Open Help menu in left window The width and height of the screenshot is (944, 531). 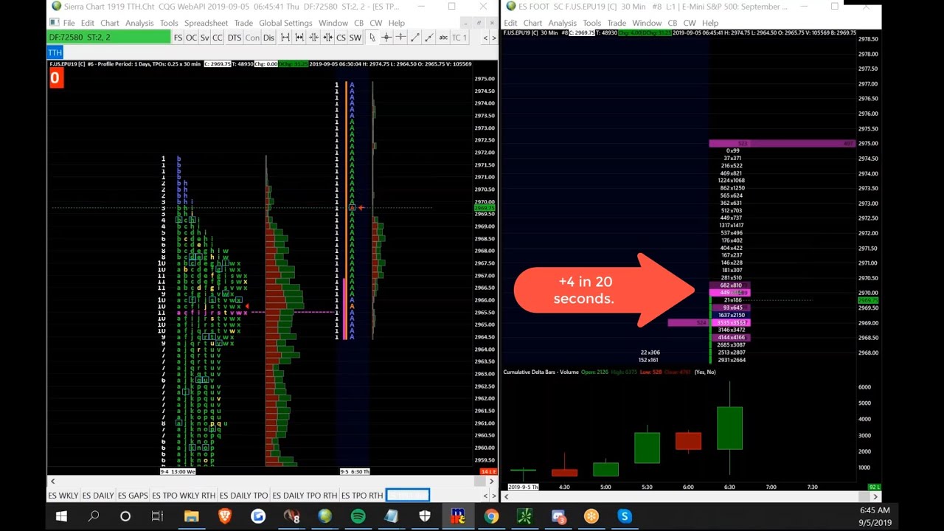(396, 23)
